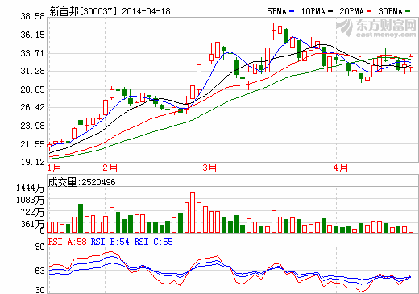Select the 1月 timeline marker
Screen dimensions: 419x294
tap(55, 168)
